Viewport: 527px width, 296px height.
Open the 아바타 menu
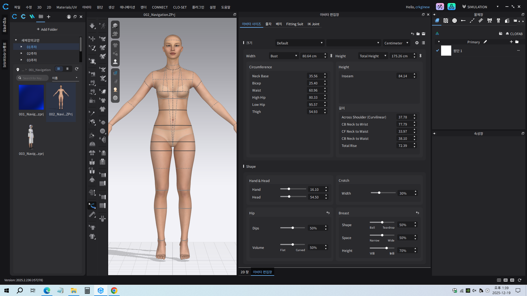(x=86, y=7)
